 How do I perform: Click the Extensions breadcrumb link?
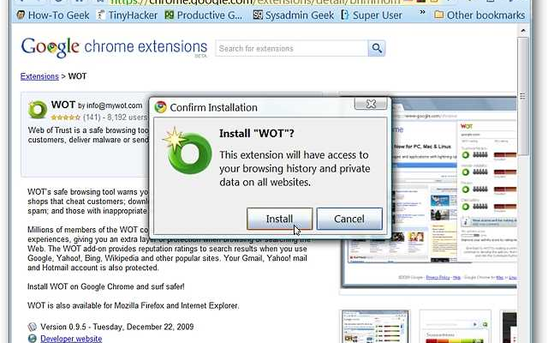pyautogui.click(x=39, y=76)
